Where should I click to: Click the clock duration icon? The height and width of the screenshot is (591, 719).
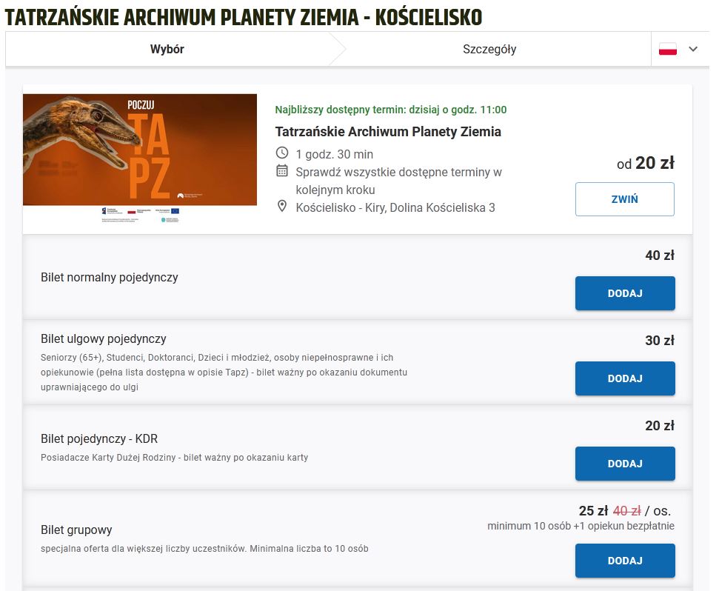coord(281,154)
